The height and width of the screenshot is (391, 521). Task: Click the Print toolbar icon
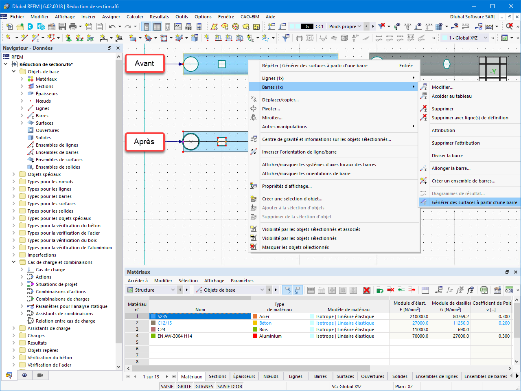pyautogui.click(x=73, y=26)
